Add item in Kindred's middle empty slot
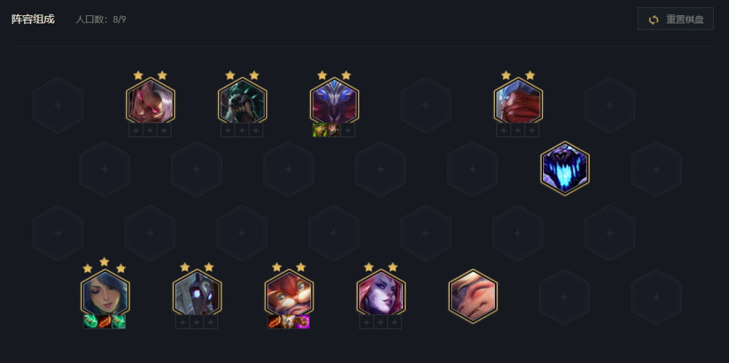 [197, 321]
